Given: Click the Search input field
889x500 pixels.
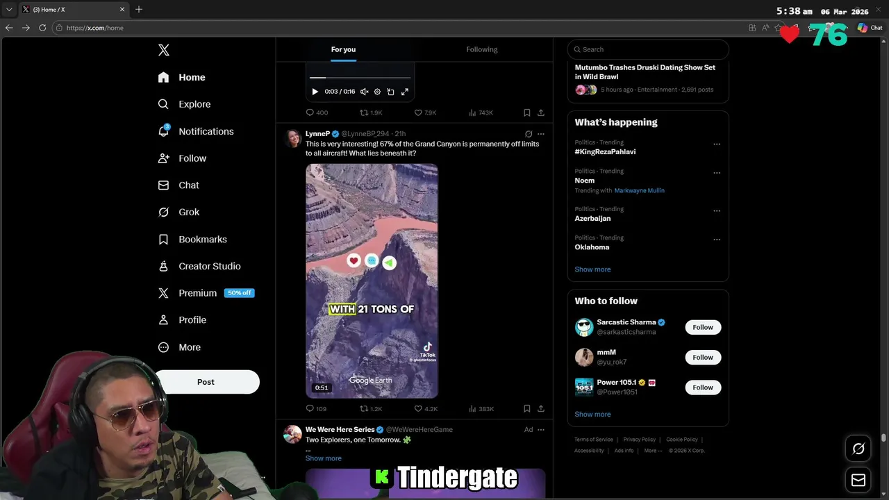Looking at the screenshot, I should (x=648, y=49).
